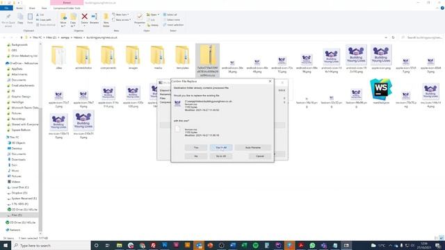Cancel the file replace dialog

(x=259, y=156)
